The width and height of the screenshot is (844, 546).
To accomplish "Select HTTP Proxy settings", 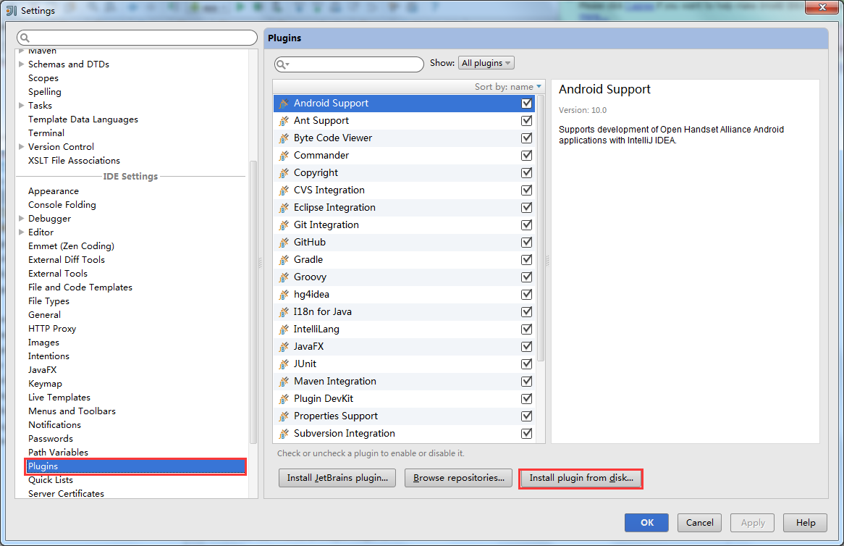I will click(52, 329).
